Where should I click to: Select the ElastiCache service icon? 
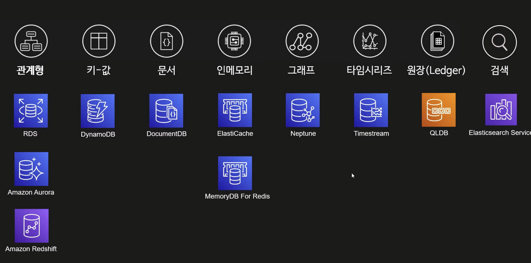coord(235,110)
